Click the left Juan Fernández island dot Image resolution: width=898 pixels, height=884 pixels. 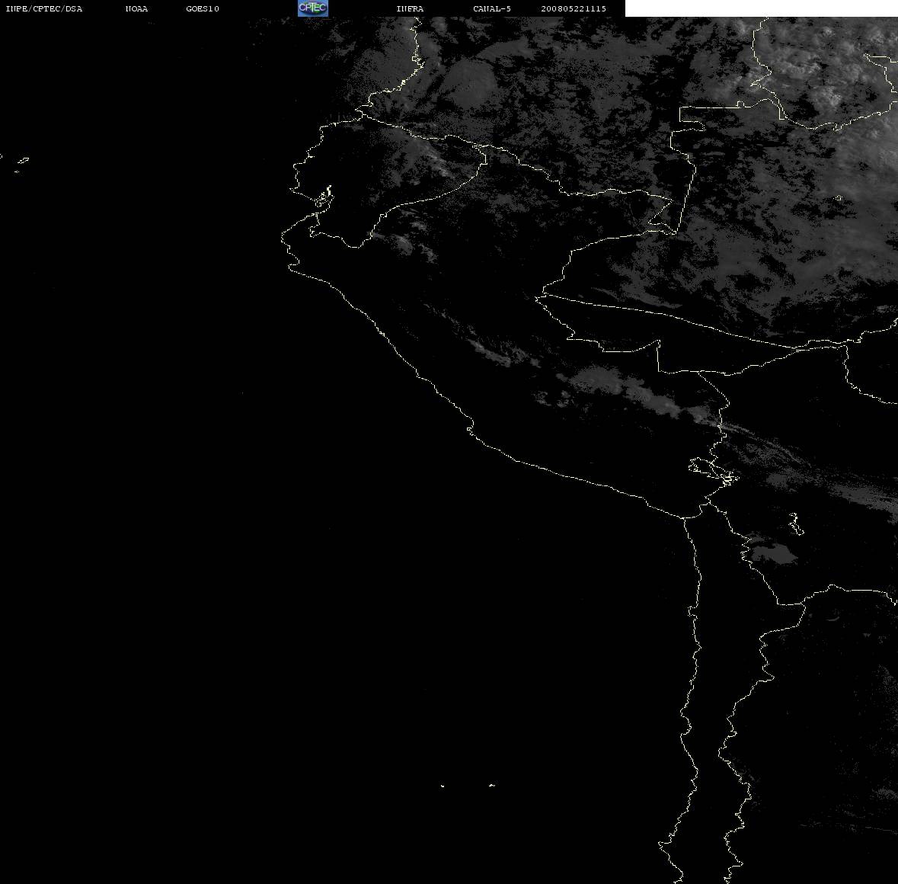pos(443,786)
